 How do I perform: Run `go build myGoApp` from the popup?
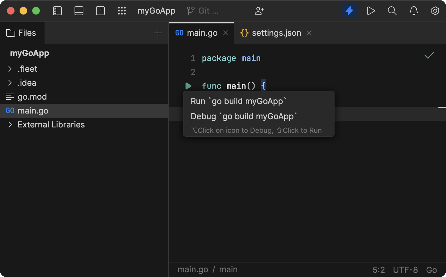(x=238, y=101)
